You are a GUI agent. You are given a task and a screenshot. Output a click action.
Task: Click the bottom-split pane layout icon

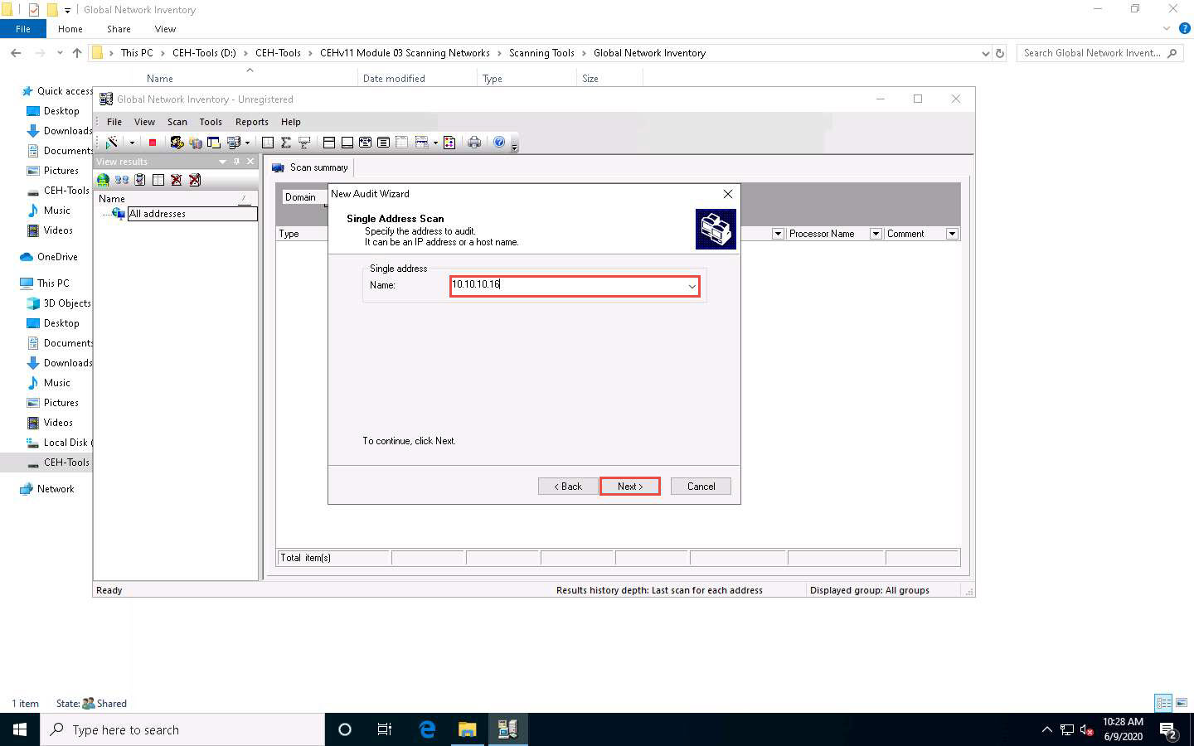click(347, 143)
